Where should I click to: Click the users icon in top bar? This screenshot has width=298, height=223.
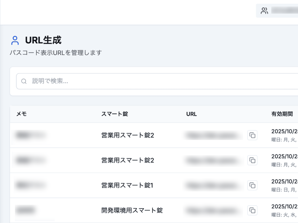[264, 11]
